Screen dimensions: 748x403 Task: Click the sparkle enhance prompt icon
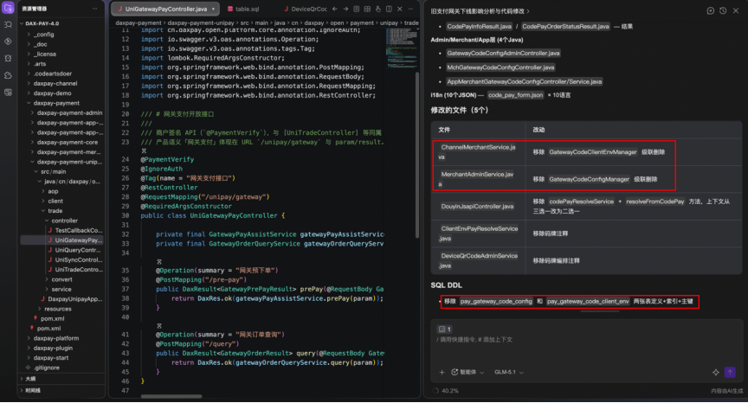pyautogui.click(x=716, y=372)
